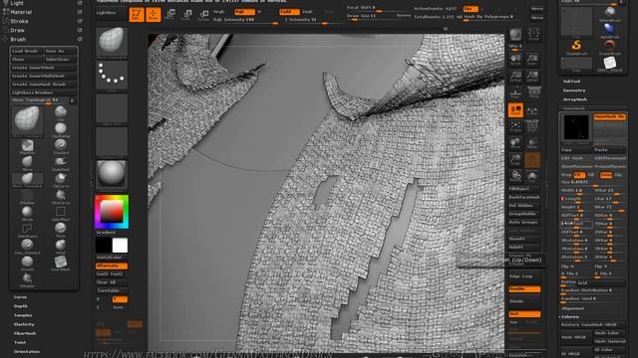The image size is (638, 358).
Task: Select the InsertMesh cube brush icon
Action: pos(61,262)
